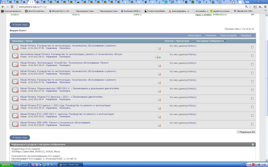Click the page vertical scrollbar thumb

coord(266,78)
